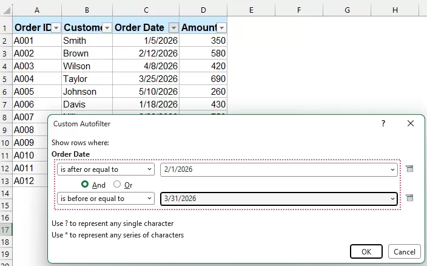The width and height of the screenshot is (427, 266).
Task: Open the Order Date filter dropdown
Action: (x=173, y=28)
